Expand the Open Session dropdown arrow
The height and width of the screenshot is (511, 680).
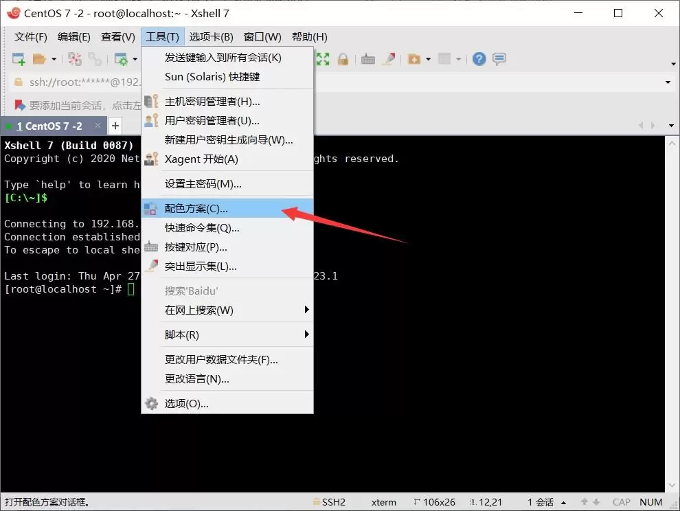(x=54, y=59)
